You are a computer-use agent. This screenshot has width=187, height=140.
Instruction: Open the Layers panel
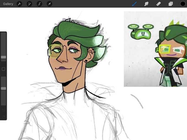point(171,4)
